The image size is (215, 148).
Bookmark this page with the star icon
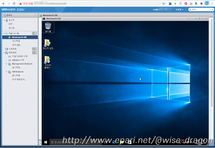click(x=164, y=3)
